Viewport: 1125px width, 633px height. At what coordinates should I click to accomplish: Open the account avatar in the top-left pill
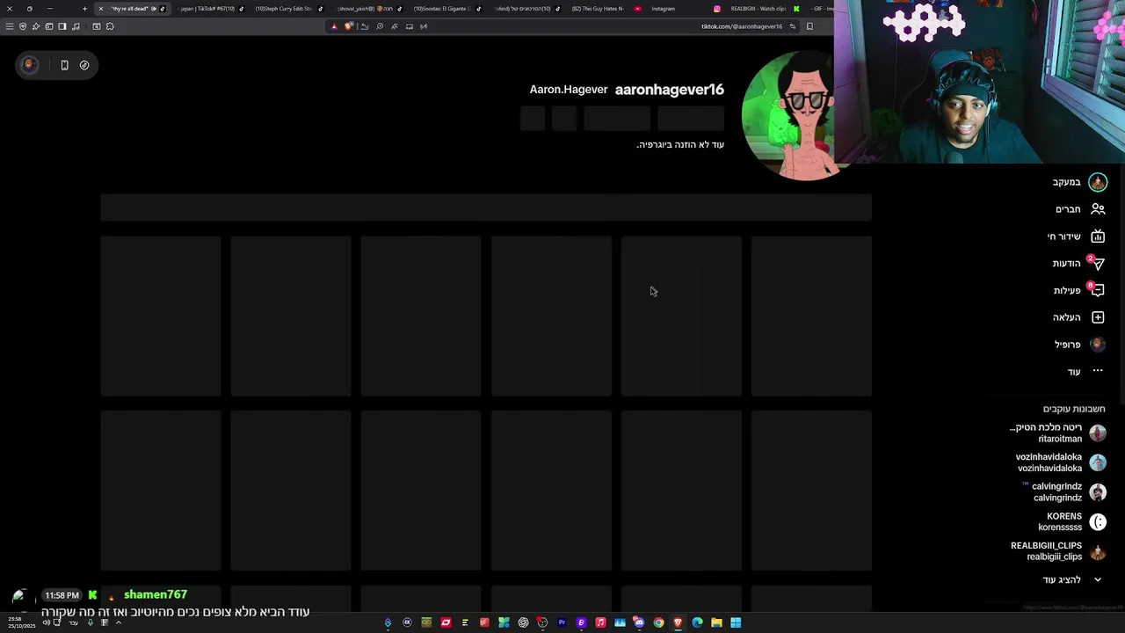coord(29,65)
